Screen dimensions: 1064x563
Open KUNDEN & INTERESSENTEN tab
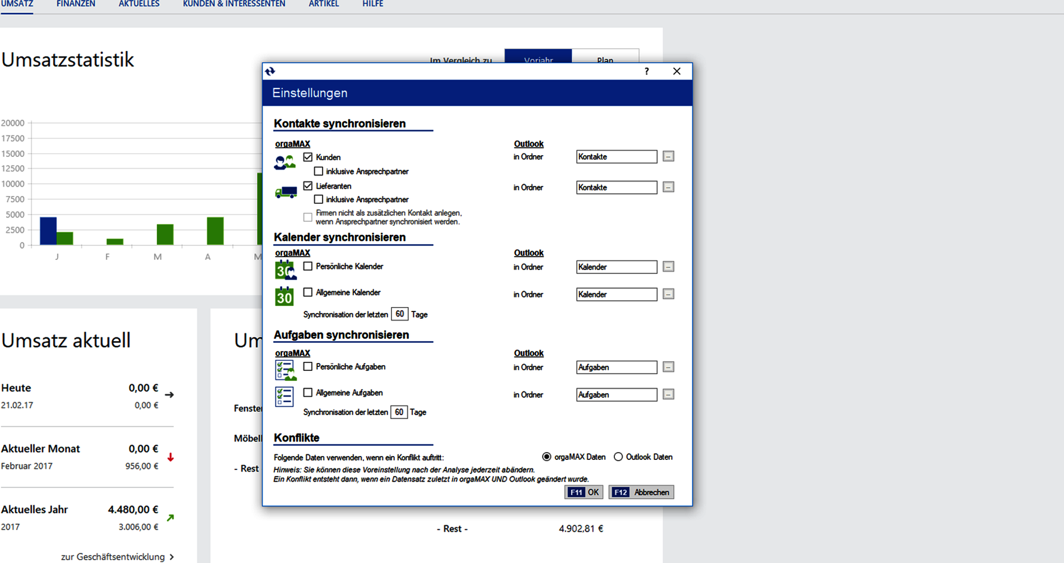(234, 4)
